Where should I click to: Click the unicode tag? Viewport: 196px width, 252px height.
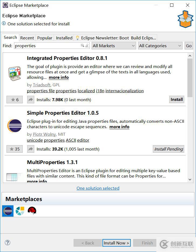pos(35,140)
